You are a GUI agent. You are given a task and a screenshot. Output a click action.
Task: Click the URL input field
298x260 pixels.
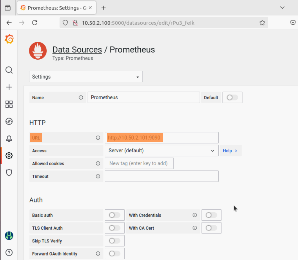(x=161, y=138)
